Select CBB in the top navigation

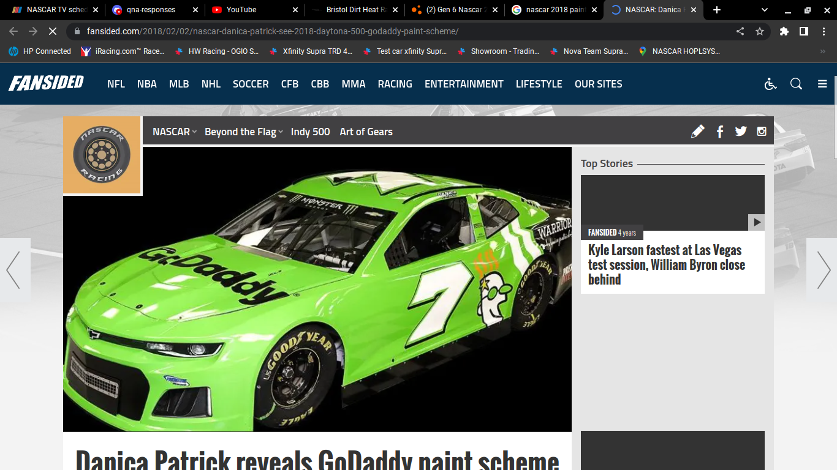click(x=320, y=84)
